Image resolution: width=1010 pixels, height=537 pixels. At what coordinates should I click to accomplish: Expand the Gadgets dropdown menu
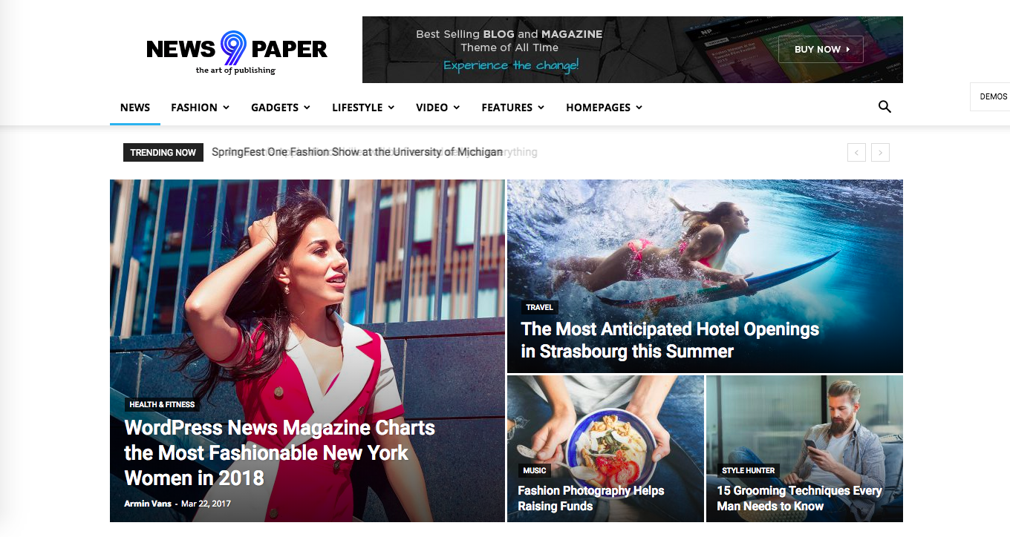281,108
